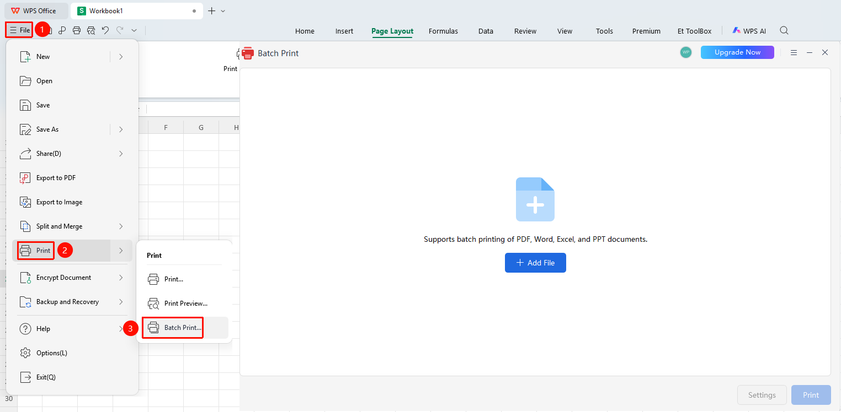Open the Formulas ribbon tab
Viewport: 841px width, 412px height.
point(443,31)
